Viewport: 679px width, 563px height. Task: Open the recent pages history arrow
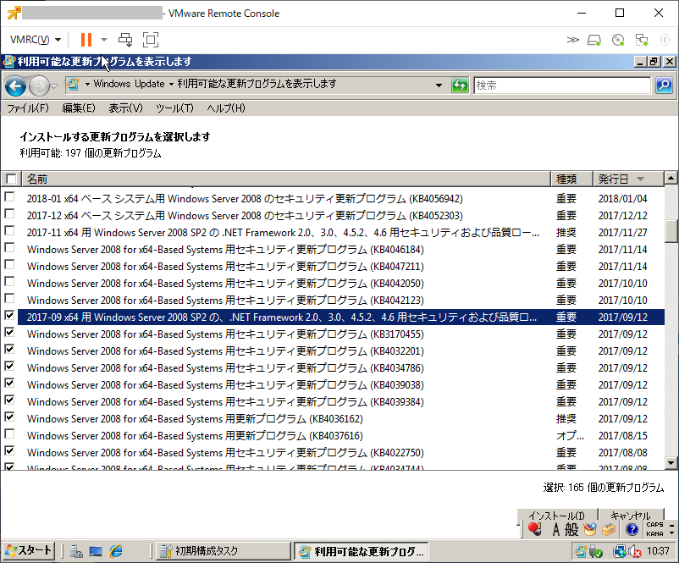53,86
